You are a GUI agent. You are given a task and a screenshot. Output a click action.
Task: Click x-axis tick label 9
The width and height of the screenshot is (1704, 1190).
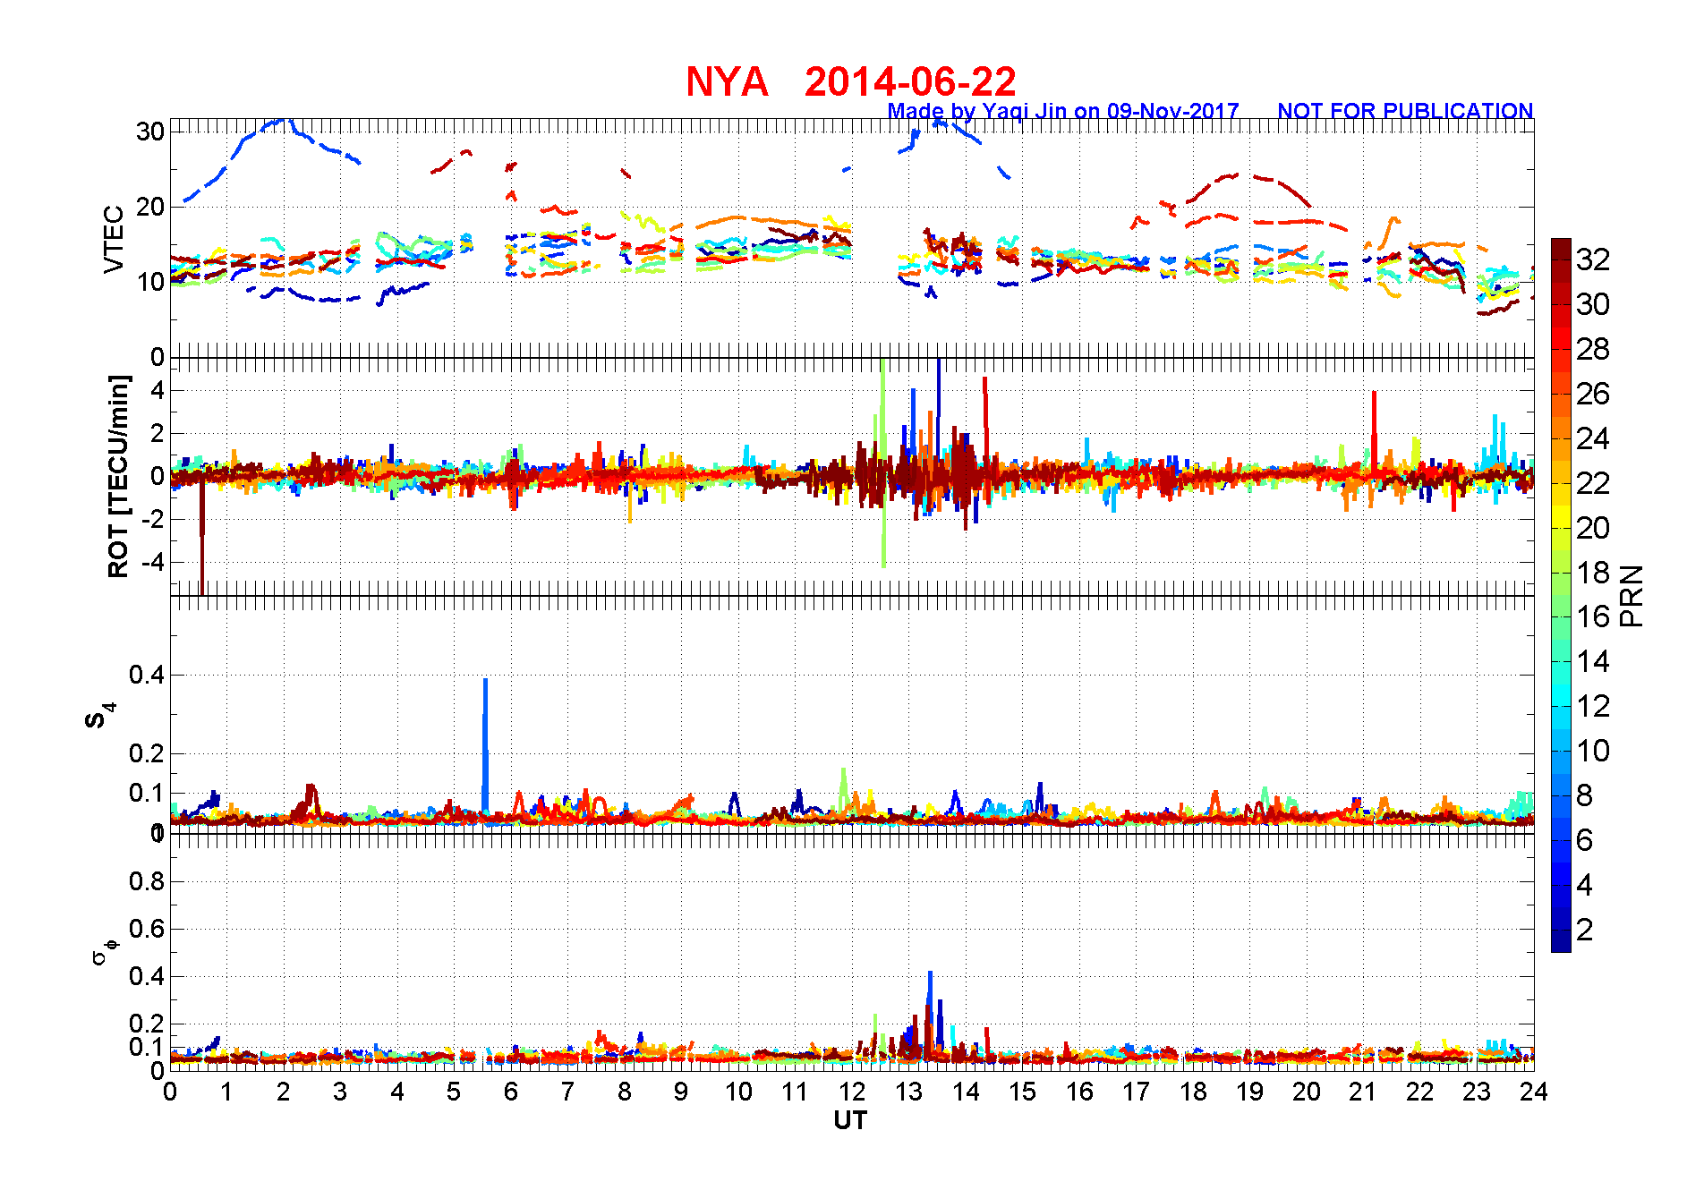tap(681, 1092)
